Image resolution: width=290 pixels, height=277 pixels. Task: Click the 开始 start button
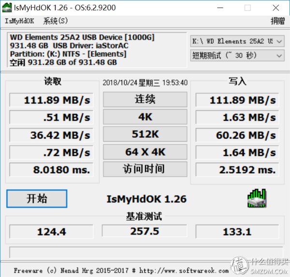tap(37, 199)
